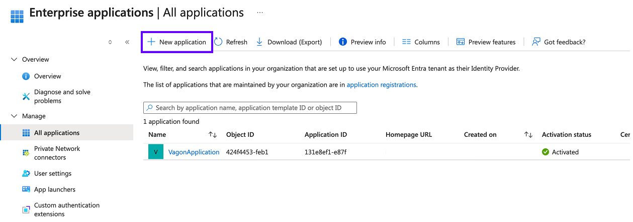
Task: Click the green Activated checkmark icon
Action: (x=546, y=152)
